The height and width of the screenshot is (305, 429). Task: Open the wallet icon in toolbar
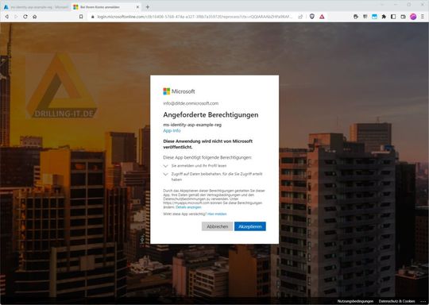[403, 17]
